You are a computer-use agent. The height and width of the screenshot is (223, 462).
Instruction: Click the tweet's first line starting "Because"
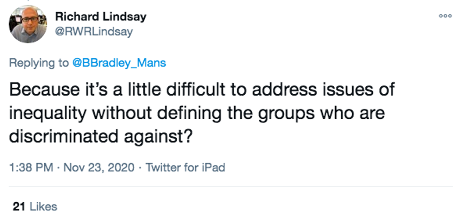tap(202, 89)
